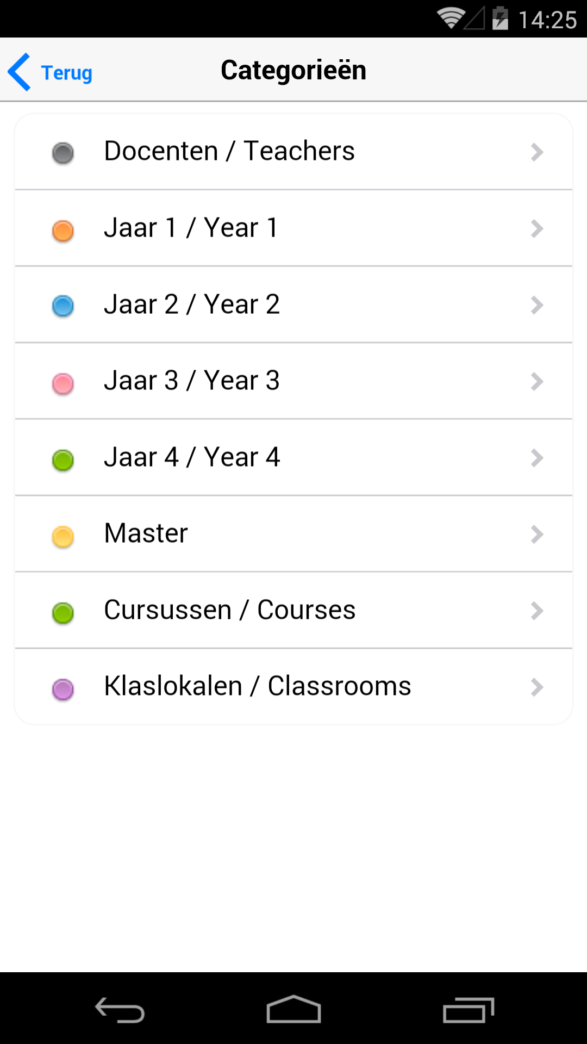
Task: Click the orange dot beside Jaar 1
Action: tap(63, 230)
